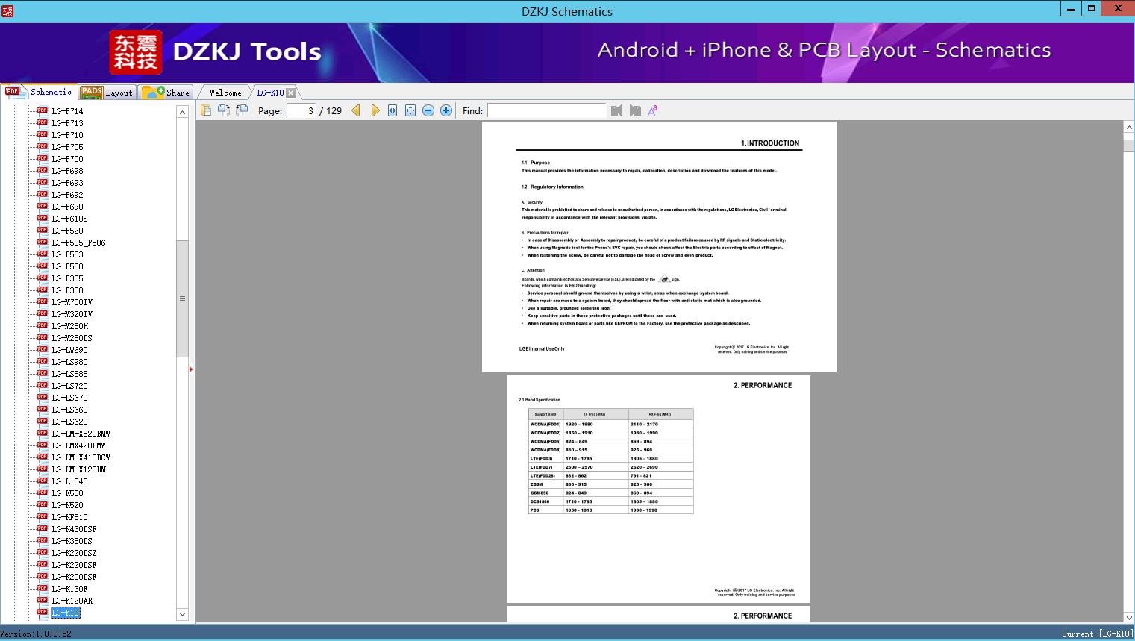Image resolution: width=1135 pixels, height=641 pixels.
Task: Switch to the Layout tab
Action: pos(107,93)
